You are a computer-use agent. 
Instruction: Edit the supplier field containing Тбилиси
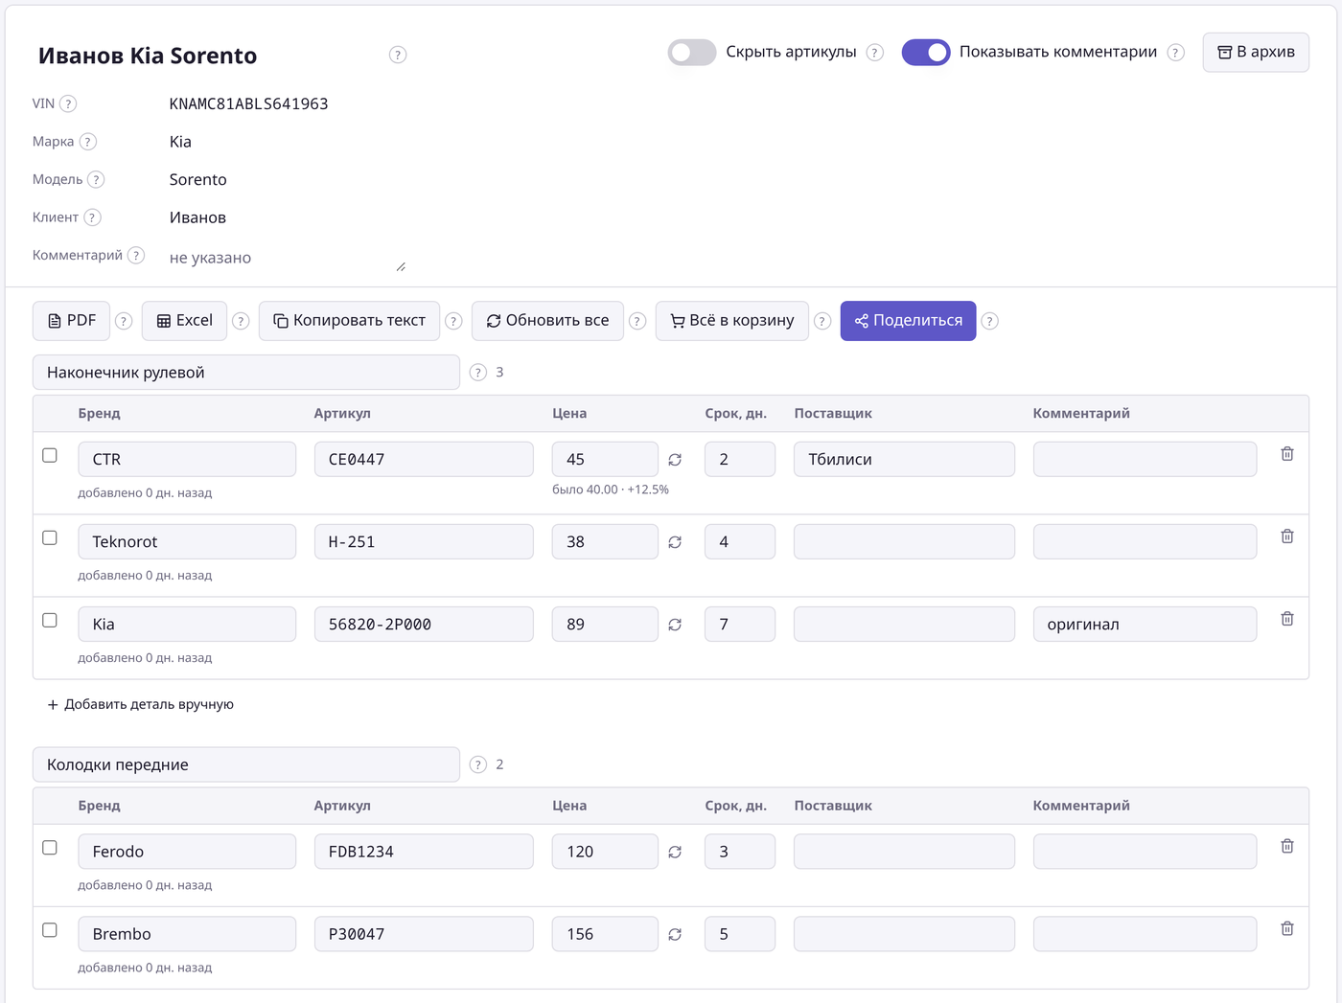pos(904,460)
